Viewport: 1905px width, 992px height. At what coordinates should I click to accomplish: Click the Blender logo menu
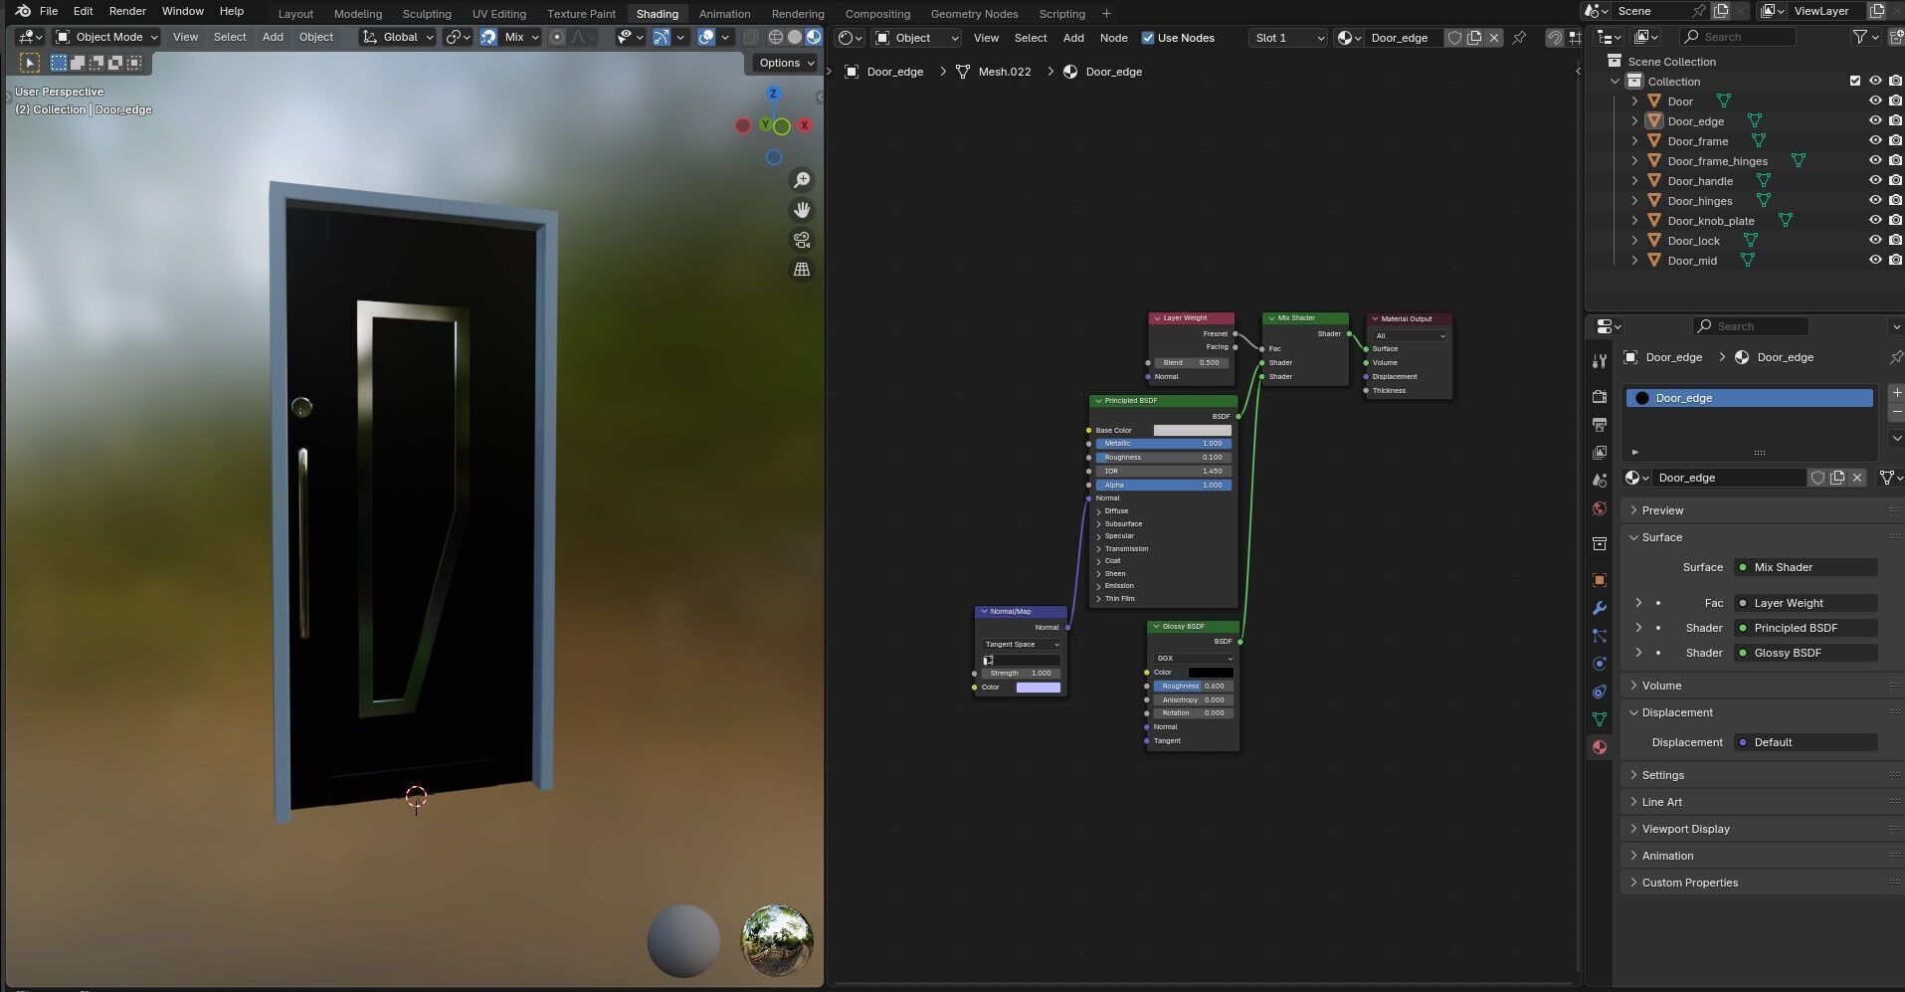click(x=22, y=11)
